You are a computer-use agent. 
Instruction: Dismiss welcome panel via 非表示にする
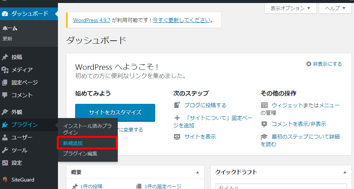[324, 64]
